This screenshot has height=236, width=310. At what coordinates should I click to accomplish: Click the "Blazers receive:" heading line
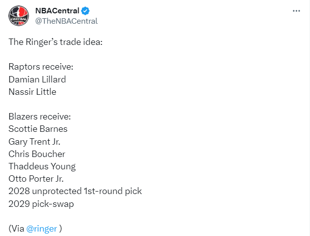(x=40, y=117)
